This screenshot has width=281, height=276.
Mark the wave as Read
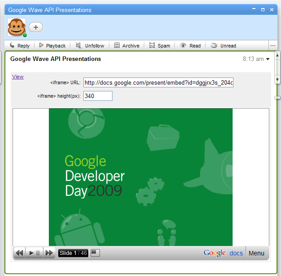coord(190,46)
